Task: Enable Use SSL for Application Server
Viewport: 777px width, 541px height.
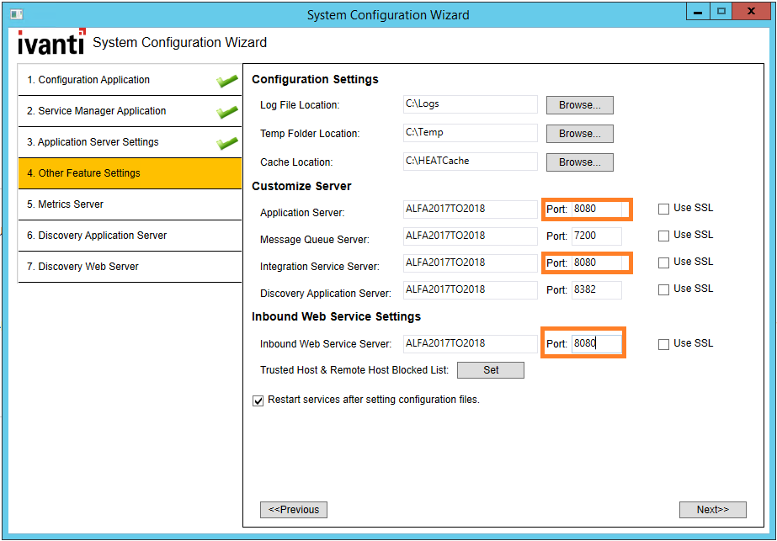Action: [663, 208]
